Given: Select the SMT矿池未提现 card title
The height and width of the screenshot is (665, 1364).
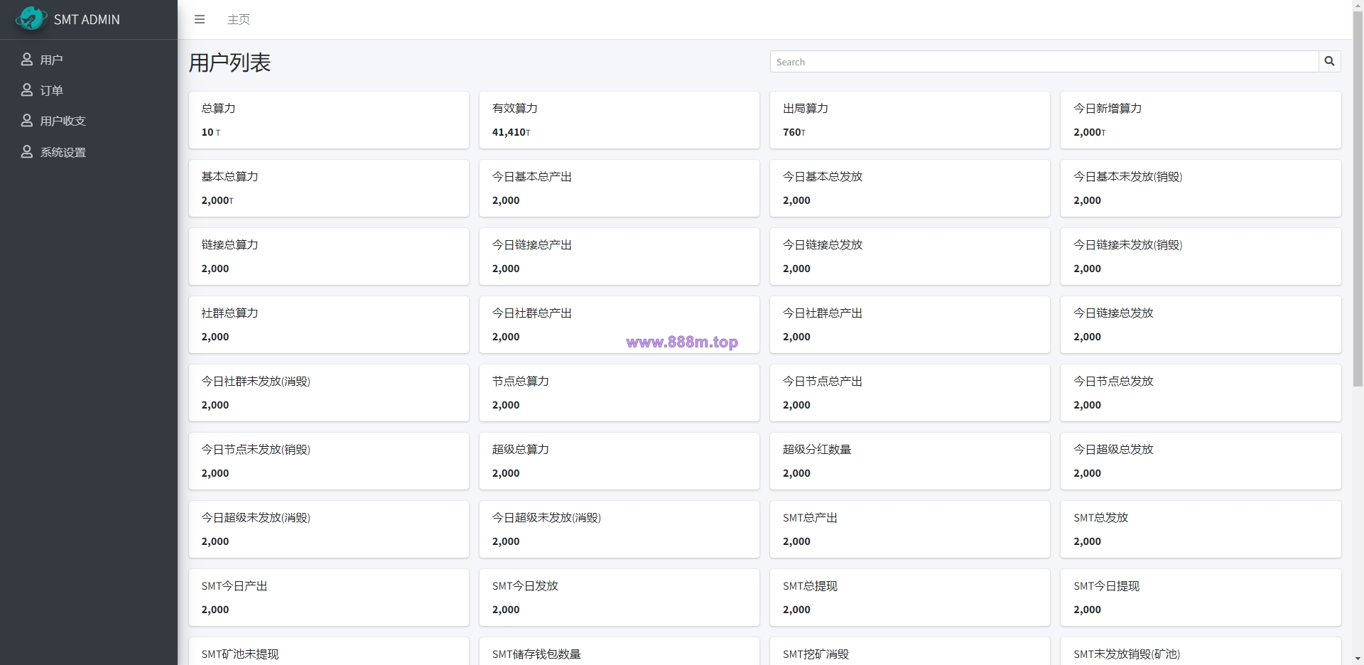Looking at the screenshot, I should click(x=240, y=654).
